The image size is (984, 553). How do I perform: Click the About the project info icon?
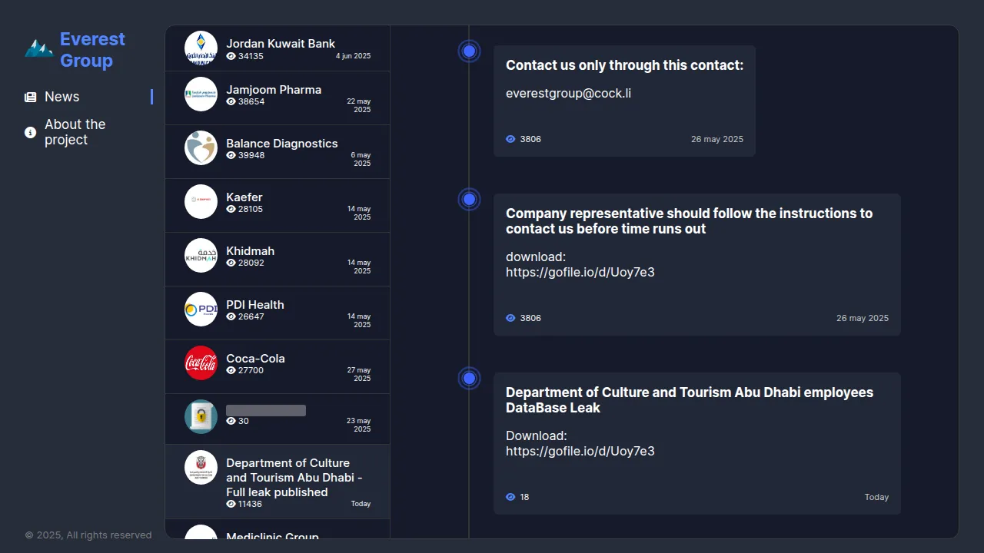(x=31, y=132)
